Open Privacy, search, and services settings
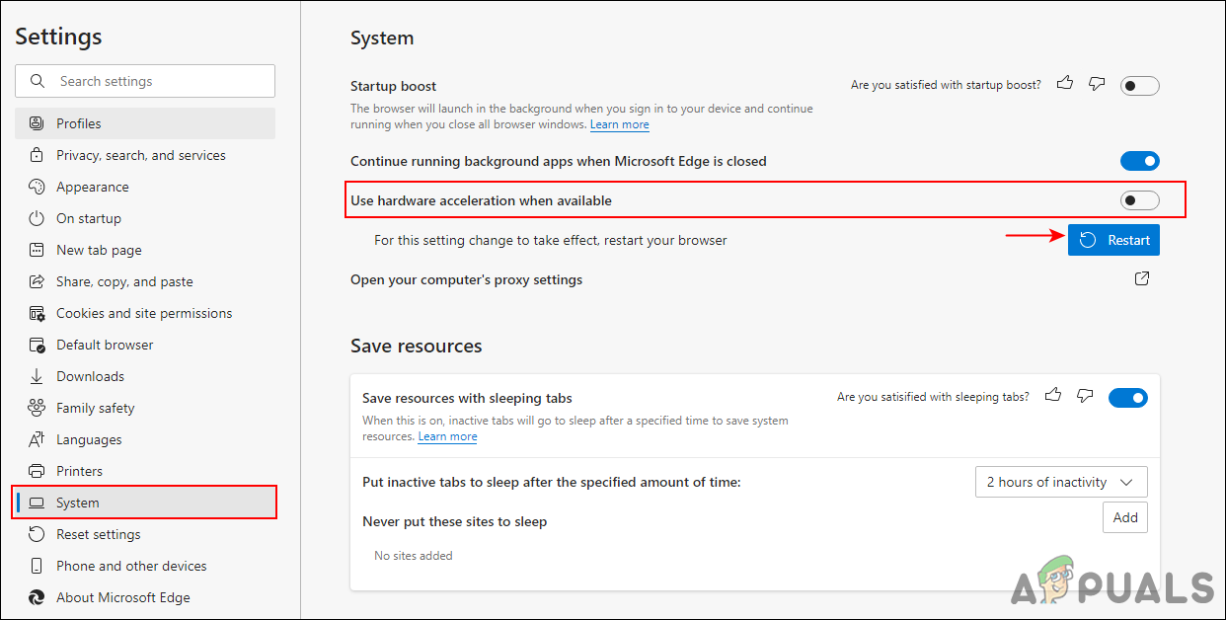 tap(140, 155)
